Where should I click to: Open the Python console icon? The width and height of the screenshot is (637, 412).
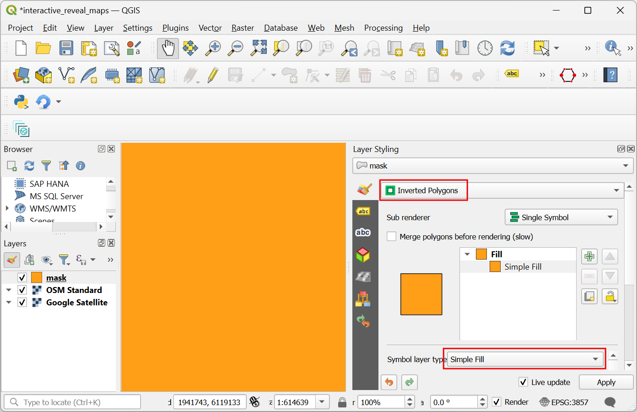21,102
